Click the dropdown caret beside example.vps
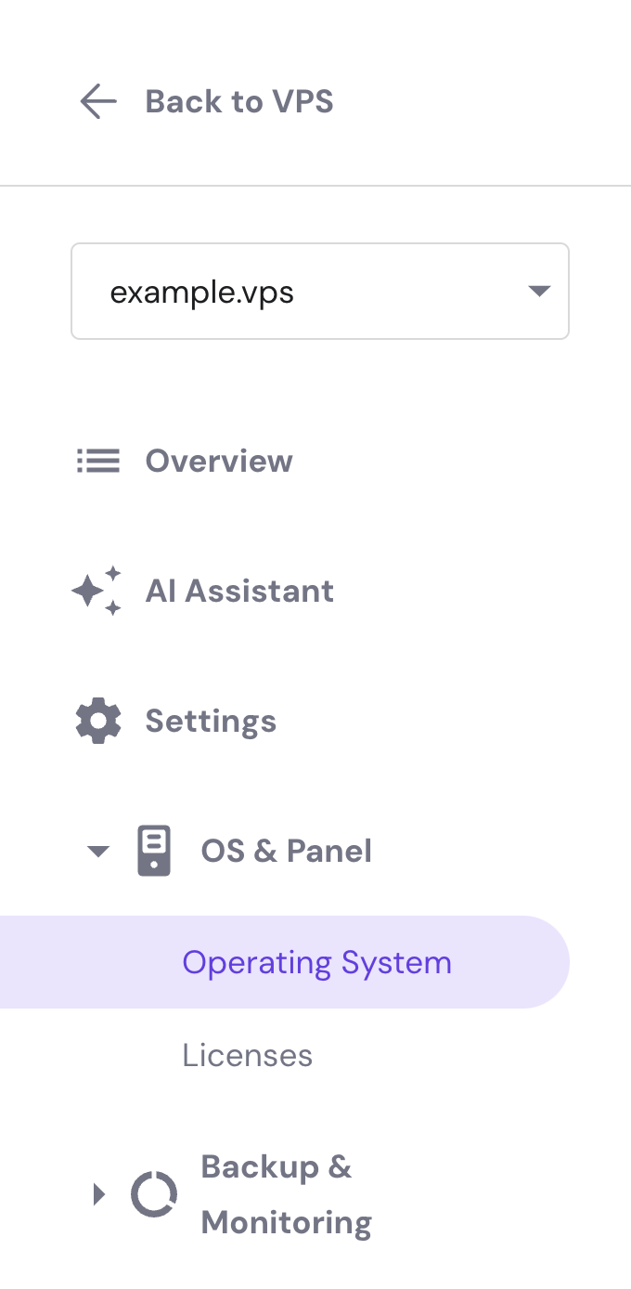Image resolution: width=631 pixels, height=1289 pixels. click(538, 291)
